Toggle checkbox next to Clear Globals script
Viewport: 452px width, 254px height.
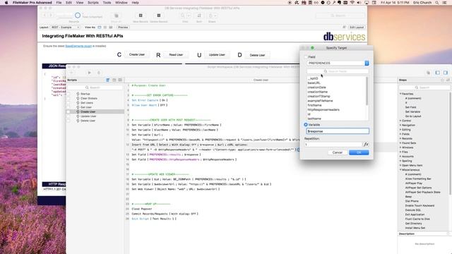coord(69,99)
